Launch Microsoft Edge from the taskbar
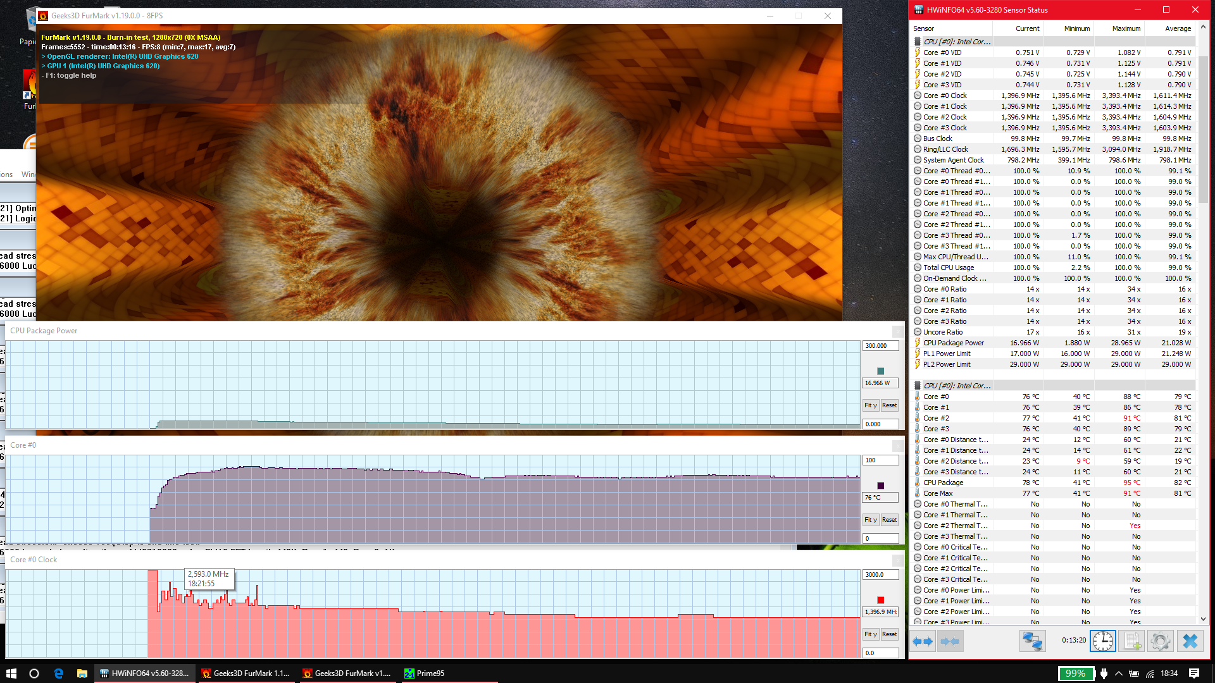1215x683 pixels. 58,674
